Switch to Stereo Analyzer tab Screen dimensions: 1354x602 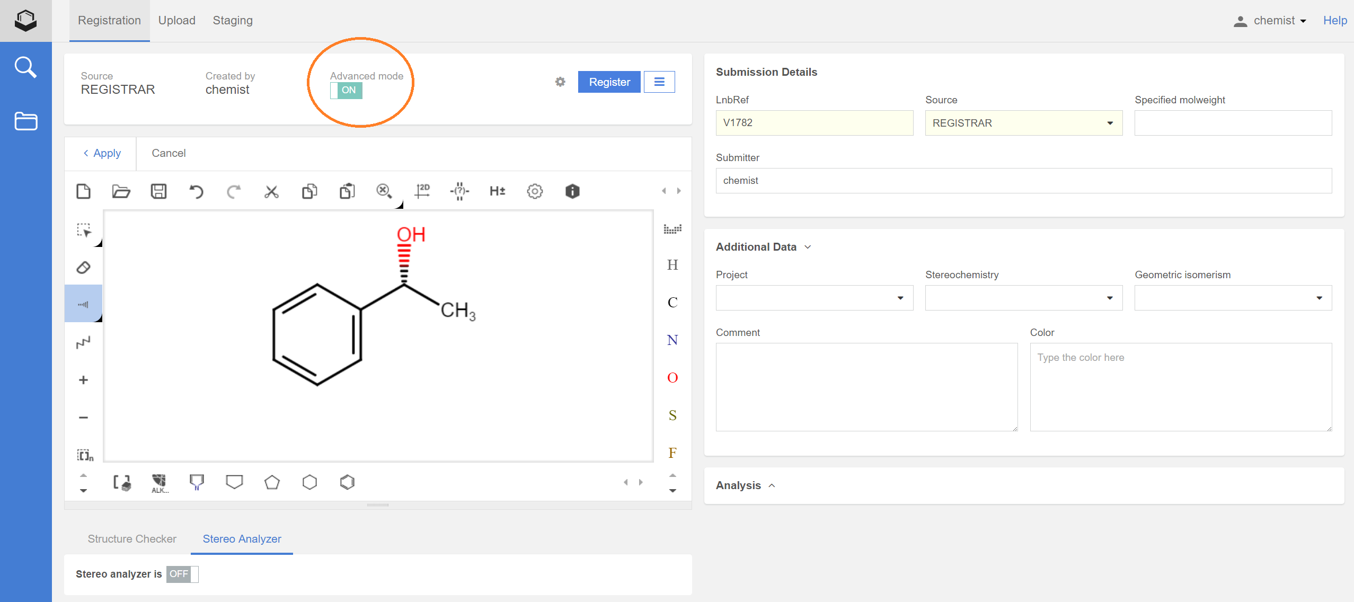(242, 538)
